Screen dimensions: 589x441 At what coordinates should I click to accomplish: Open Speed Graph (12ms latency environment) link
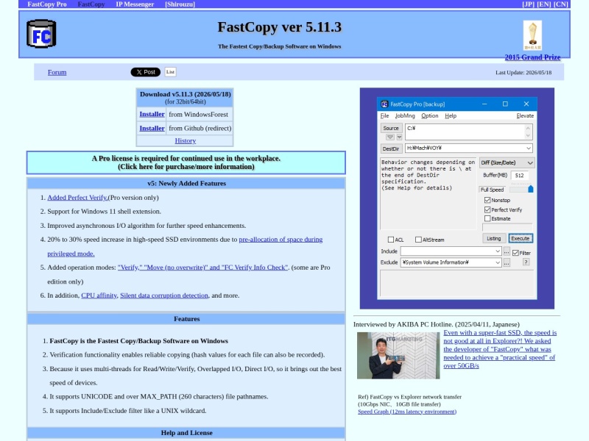click(407, 412)
